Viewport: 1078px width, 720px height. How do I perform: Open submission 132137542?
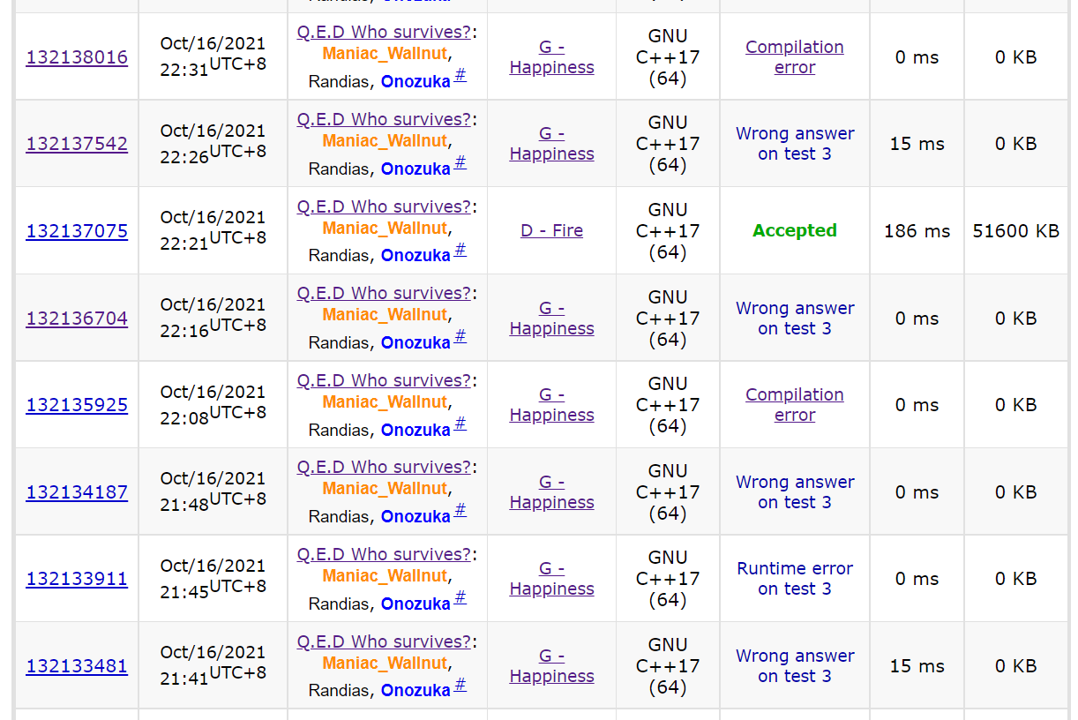click(x=77, y=144)
